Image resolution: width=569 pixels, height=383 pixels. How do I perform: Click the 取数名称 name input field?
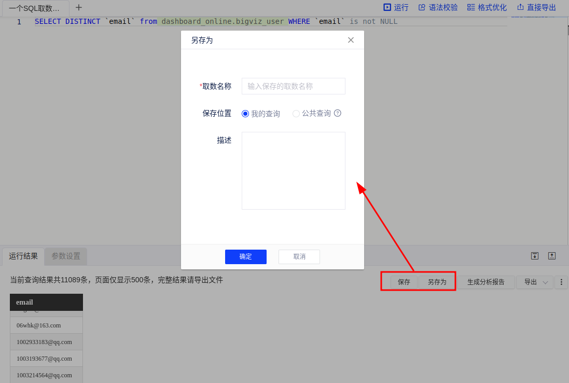[293, 86]
